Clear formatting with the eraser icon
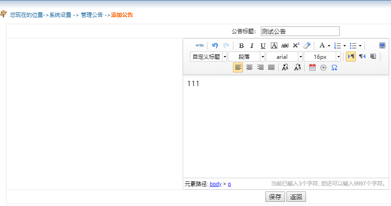The width and height of the screenshot is (391, 206). (x=307, y=46)
